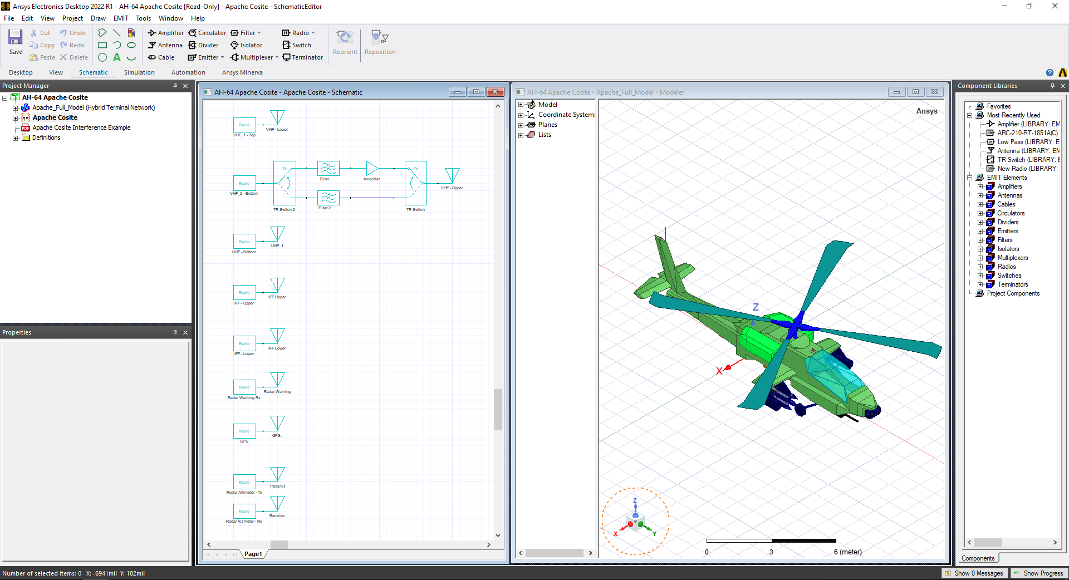Click Show Progress button
This screenshot has height=580, width=1069.
click(x=1038, y=573)
